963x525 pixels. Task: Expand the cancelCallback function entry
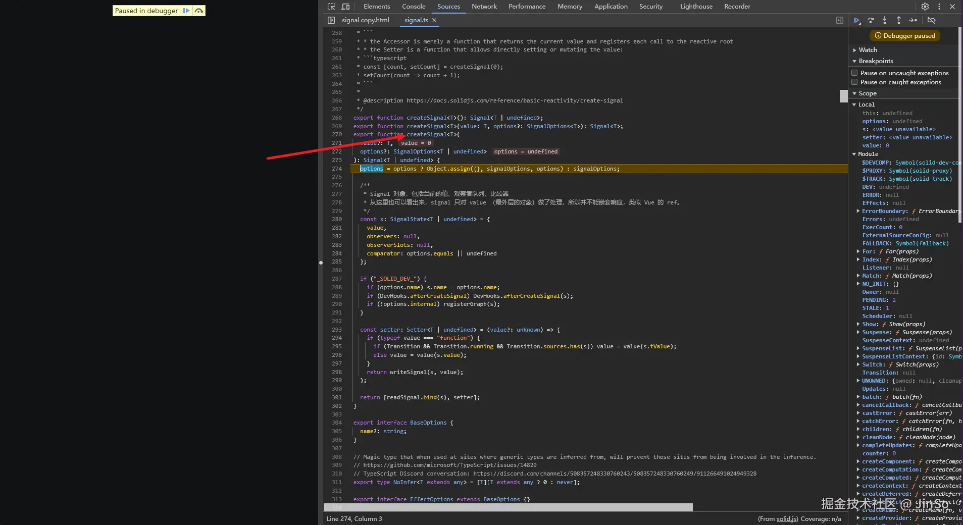(x=858, y=405)
